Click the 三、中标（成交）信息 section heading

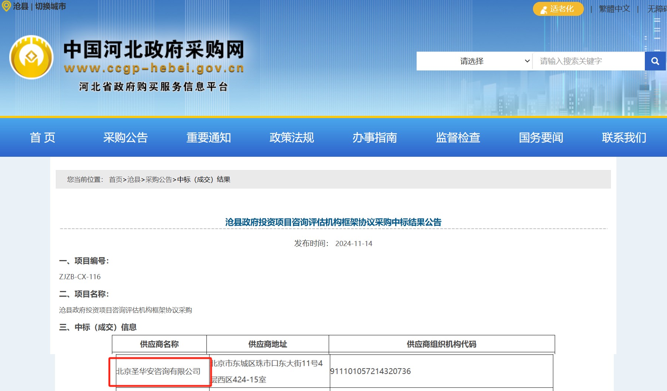point(98,327)
